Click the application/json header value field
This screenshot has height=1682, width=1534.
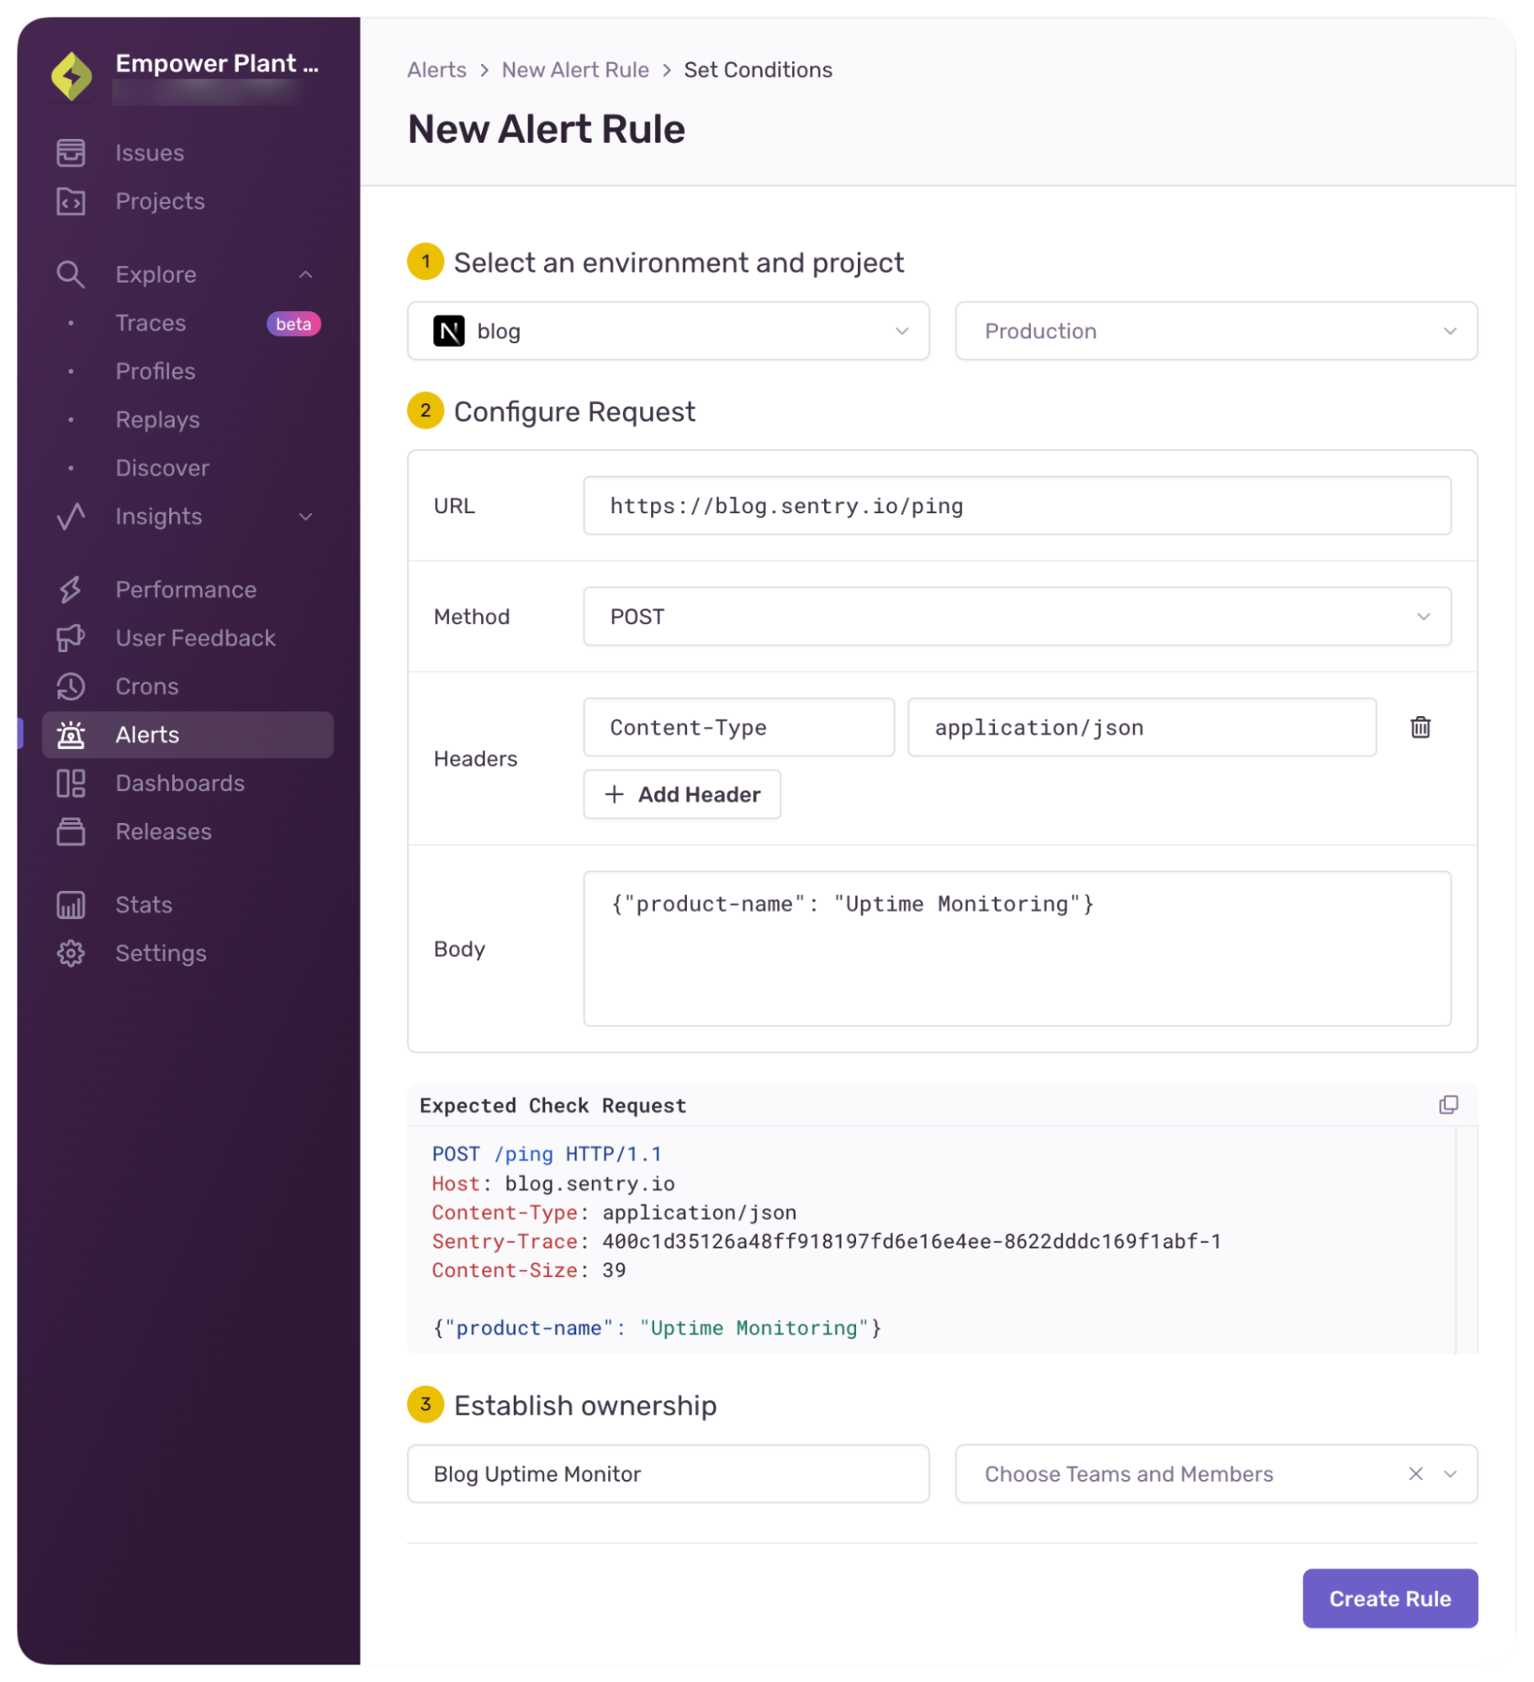coord(1142,728)
